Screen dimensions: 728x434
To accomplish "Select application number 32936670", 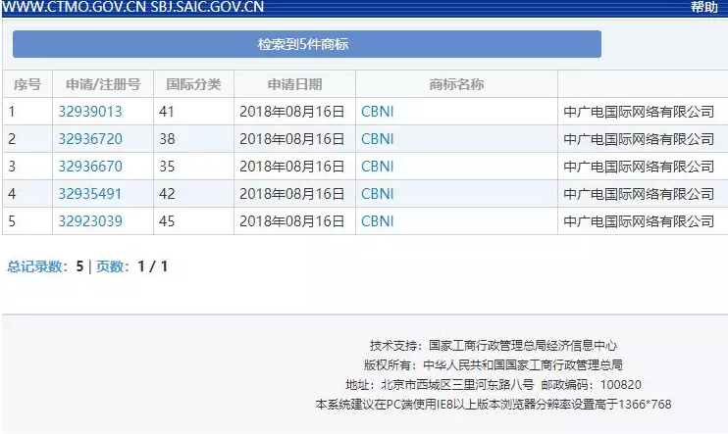I will pyautogui.click(x=90, y=167).
